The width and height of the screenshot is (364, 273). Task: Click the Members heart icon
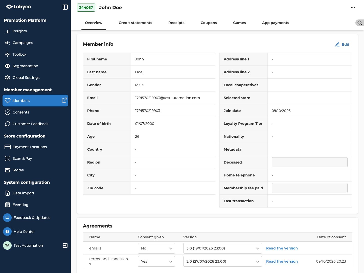point(8,101)
